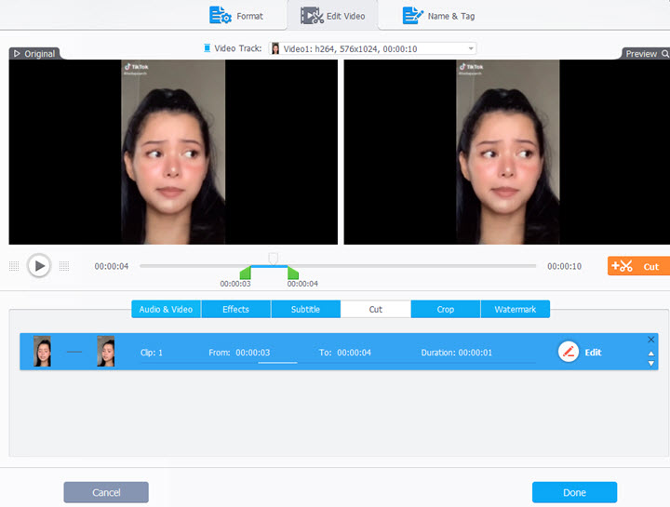Click the left green trim handle
670x507 pixels.
click(x=246, y=273)
